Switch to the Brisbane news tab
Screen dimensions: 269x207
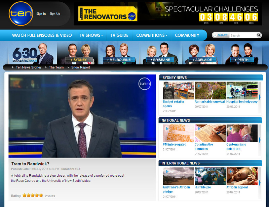coord(161,59)
